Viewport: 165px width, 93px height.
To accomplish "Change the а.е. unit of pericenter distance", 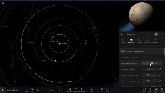I will [x=153, y=75].
